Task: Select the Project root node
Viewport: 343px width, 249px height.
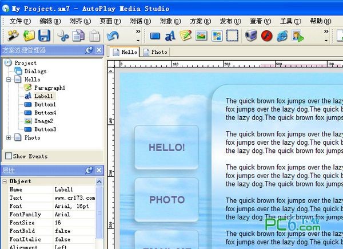Action: coord(25,63)
